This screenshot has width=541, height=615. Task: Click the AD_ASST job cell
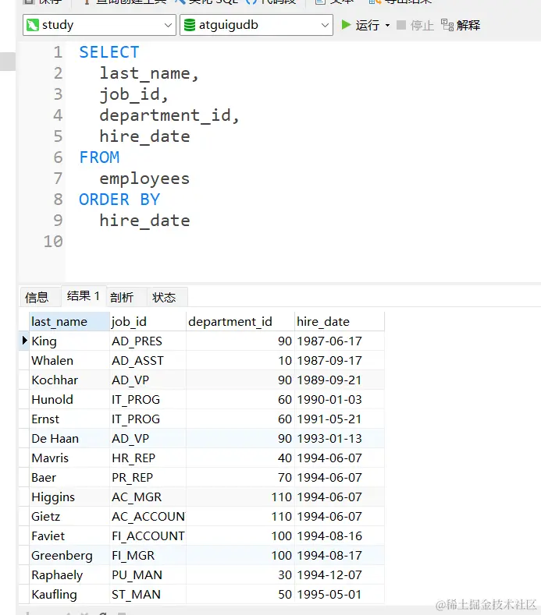[148, 360]
